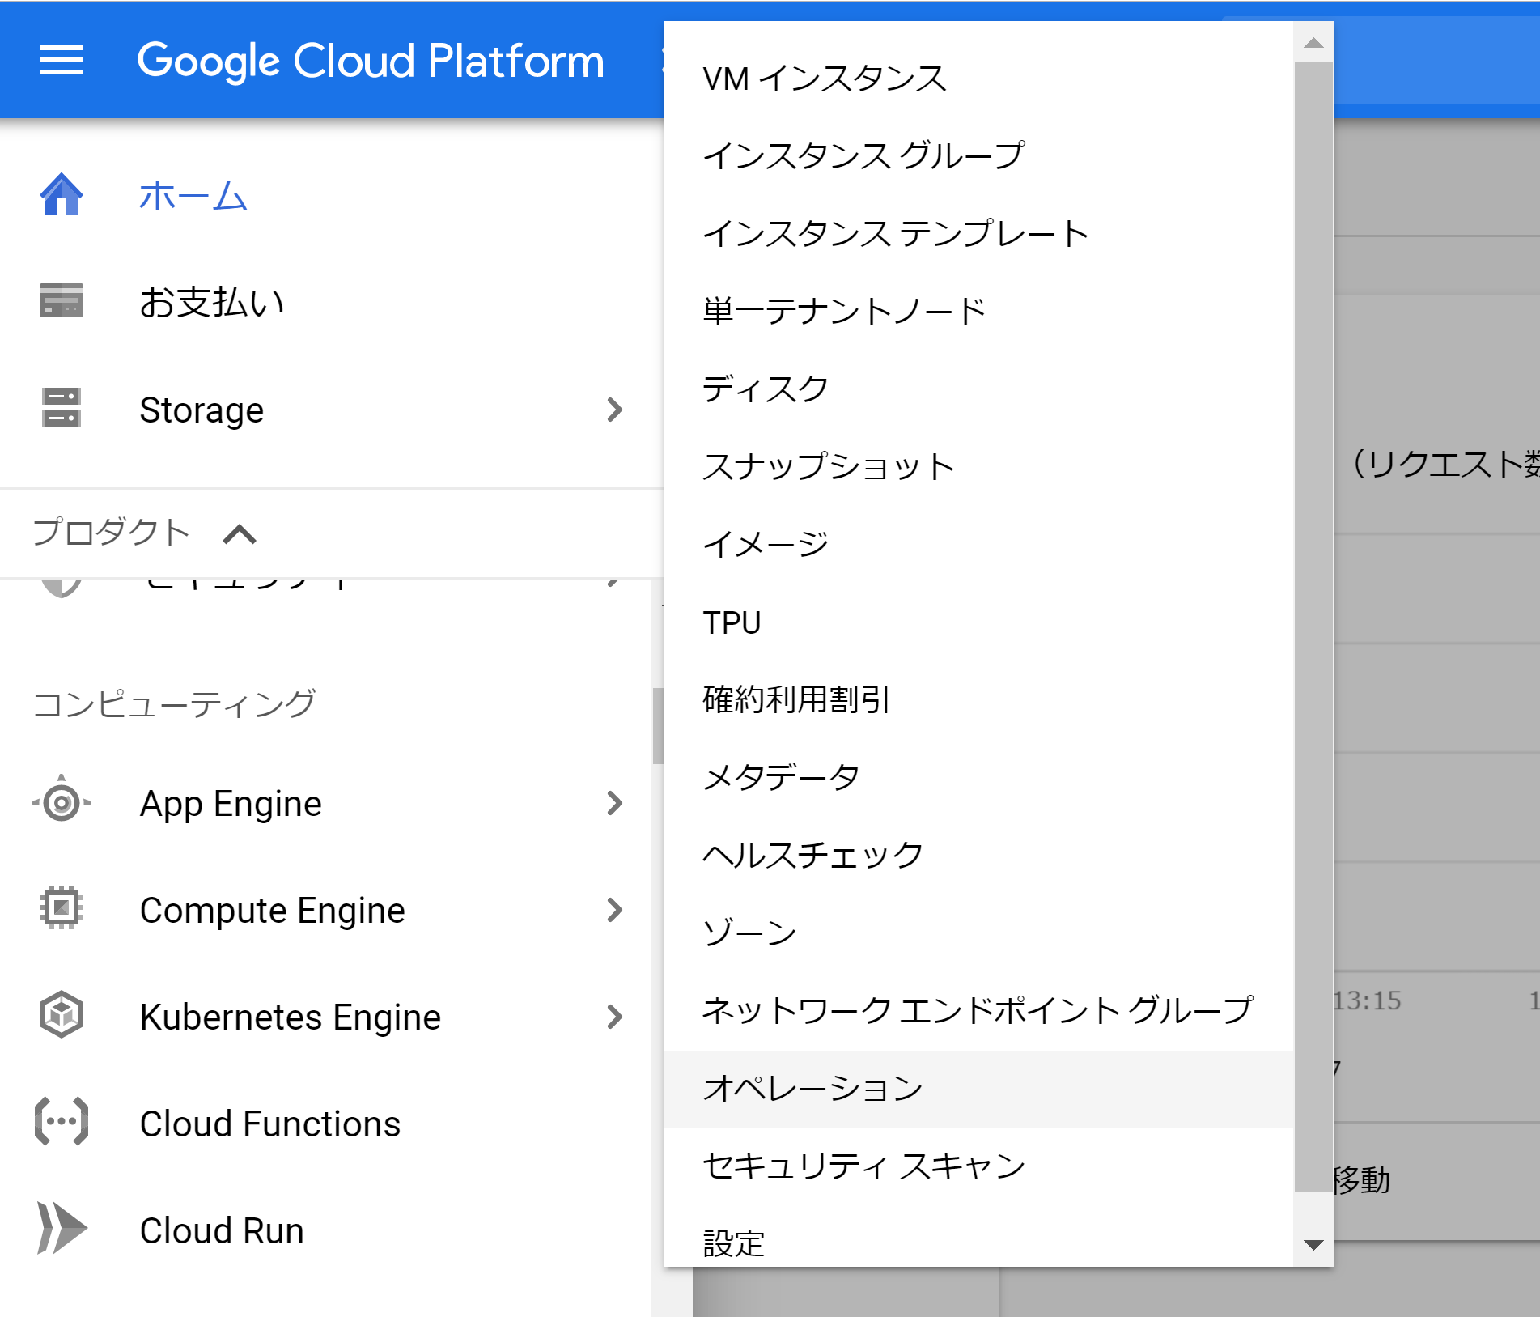The width and height of the screenshot is (1540, 1317).
Task: Click the Google Cloud Platform logo
Action: pos(371,61)
